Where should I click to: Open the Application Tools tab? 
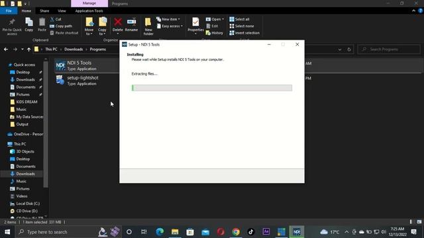pyautogui.click(x=89, y=11)
